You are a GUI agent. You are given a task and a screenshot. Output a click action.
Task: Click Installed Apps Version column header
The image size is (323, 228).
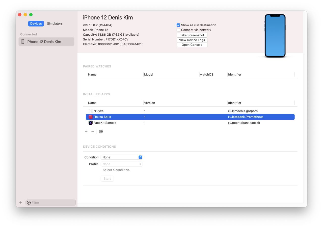click(149, 103)
